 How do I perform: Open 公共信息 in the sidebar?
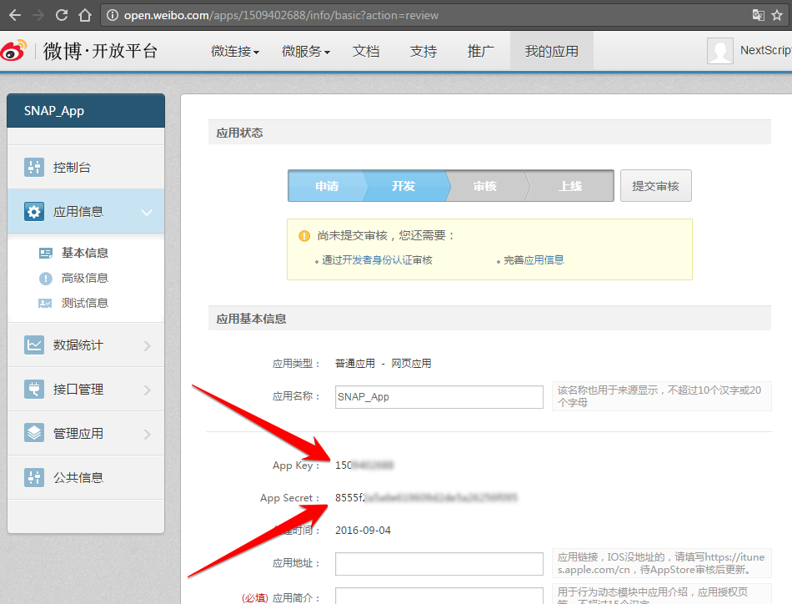[86, 477]
